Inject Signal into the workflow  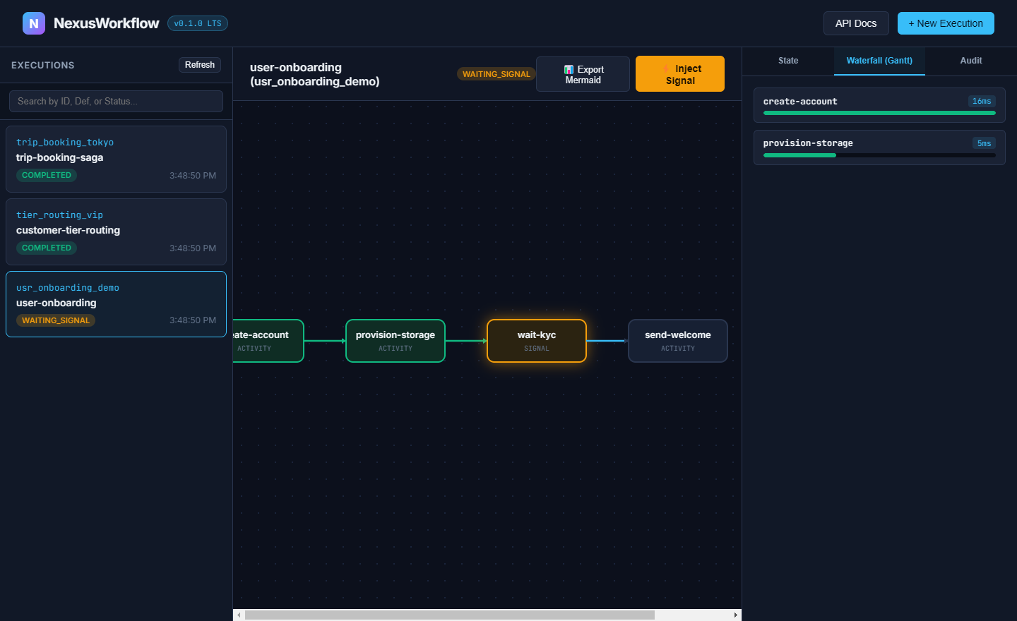680,74
